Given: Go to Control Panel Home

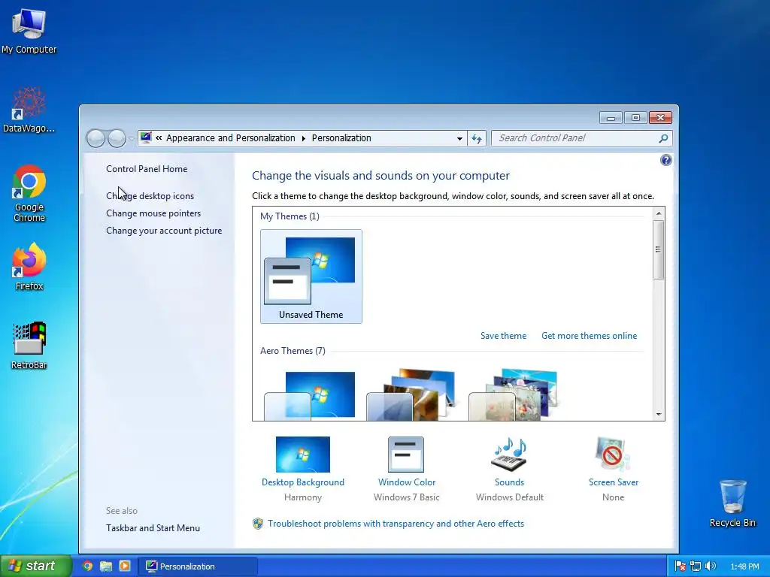Looking at the screenshot, I should pos(147,169).
